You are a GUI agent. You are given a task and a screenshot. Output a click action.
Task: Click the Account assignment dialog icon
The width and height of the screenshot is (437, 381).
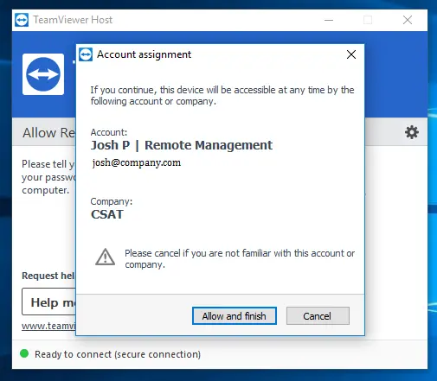(x=86, y=54)
